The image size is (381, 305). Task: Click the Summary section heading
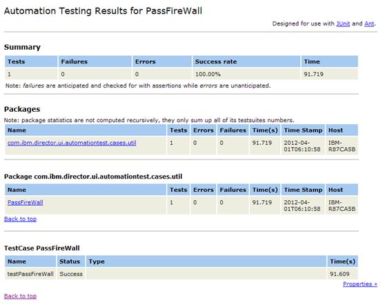(22, 47)
